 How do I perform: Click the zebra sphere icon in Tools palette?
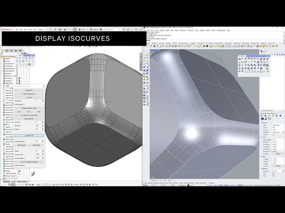[x=261, y=59]
